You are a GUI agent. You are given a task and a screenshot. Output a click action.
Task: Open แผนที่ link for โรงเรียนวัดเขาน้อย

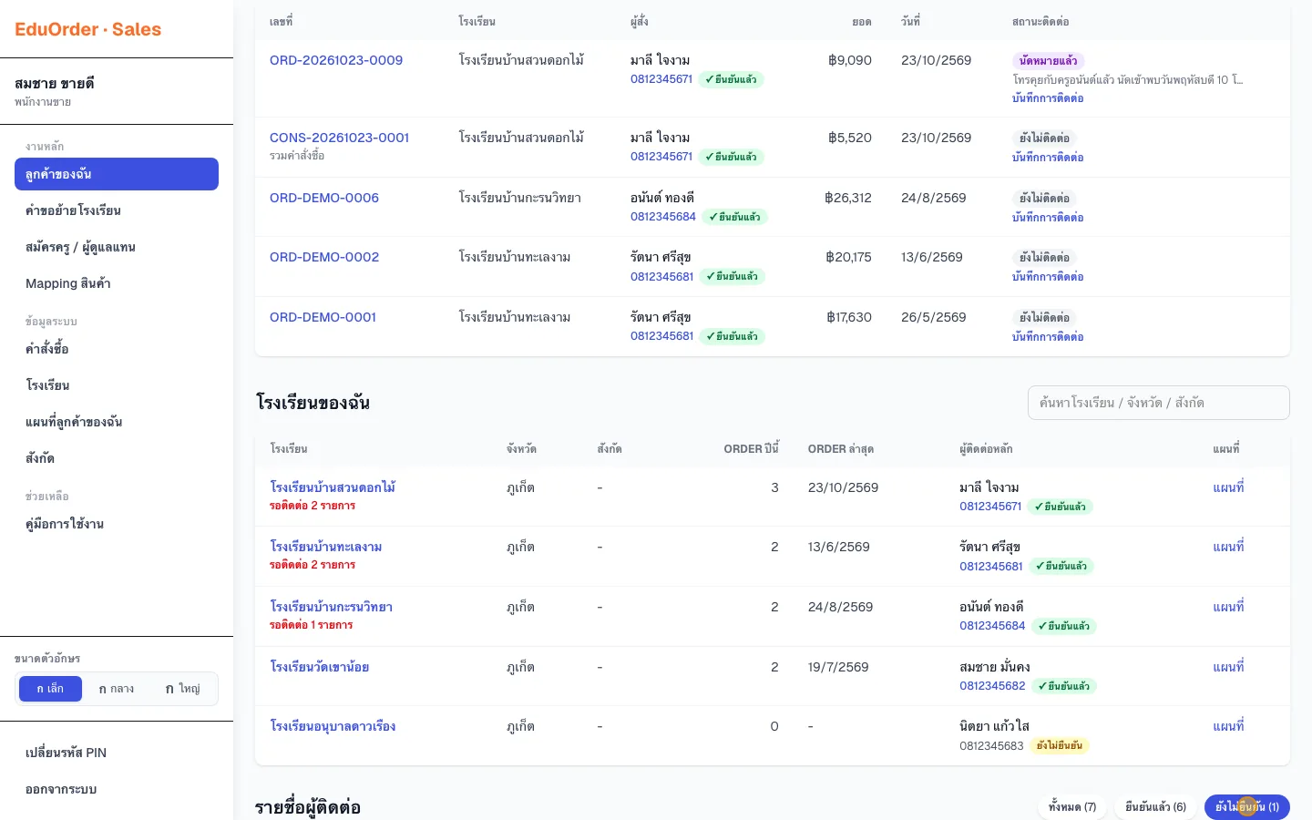pos(1228,667)
